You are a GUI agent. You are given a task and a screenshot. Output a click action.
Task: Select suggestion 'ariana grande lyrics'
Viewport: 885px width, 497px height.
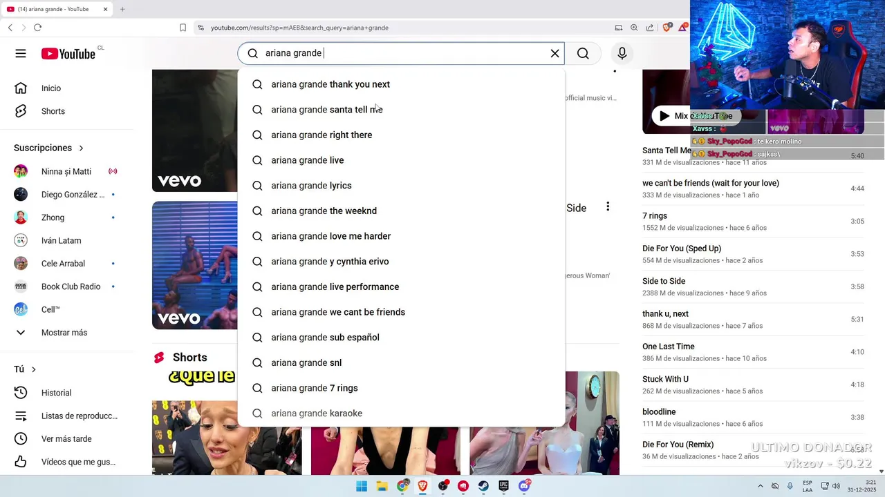tap(401, 186)
